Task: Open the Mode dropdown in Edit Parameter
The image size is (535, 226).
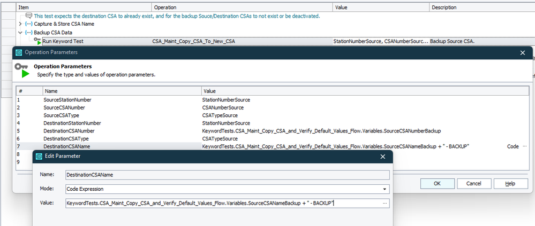Action: [385, 189]
